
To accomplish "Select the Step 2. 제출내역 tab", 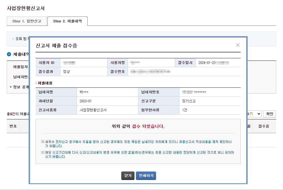I will pyautogui.click(x=67, y=21).
